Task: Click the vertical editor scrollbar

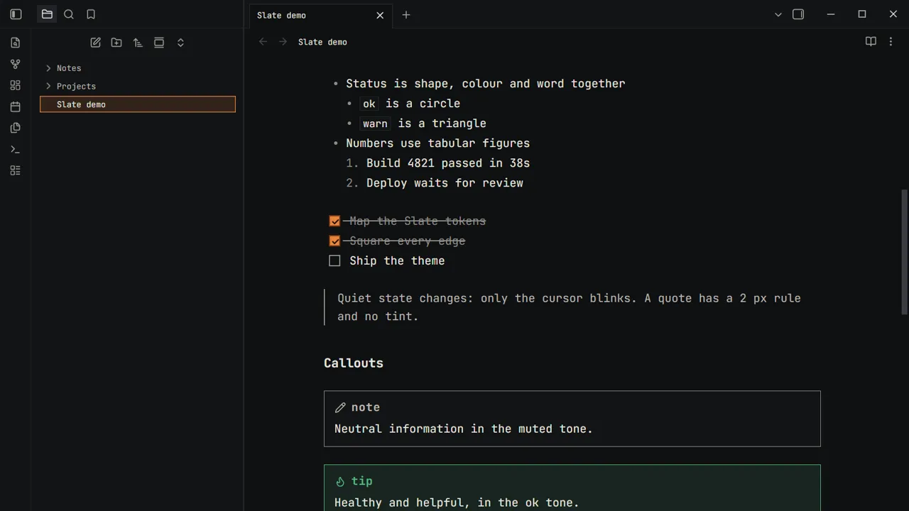Action: pyautogui.click(x=904, y=252)
